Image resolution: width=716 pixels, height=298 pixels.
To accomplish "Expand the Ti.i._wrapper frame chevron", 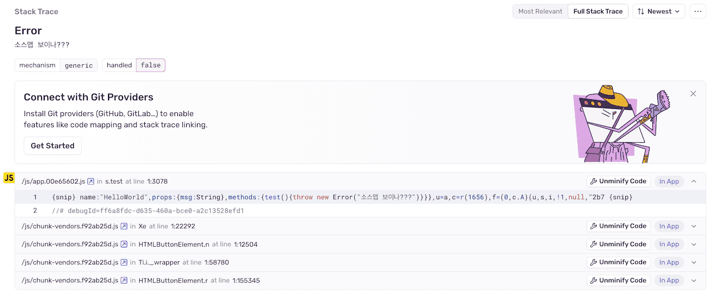I will (x=694, y=262).
